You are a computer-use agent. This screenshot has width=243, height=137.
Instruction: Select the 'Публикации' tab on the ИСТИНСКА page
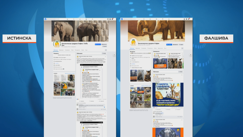point(56,50)
